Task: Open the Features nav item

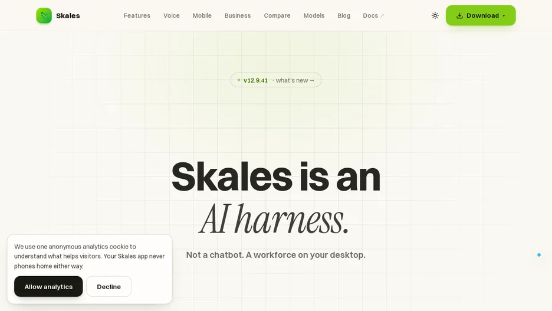Action: pyautogui.click(x=137, y=15)
